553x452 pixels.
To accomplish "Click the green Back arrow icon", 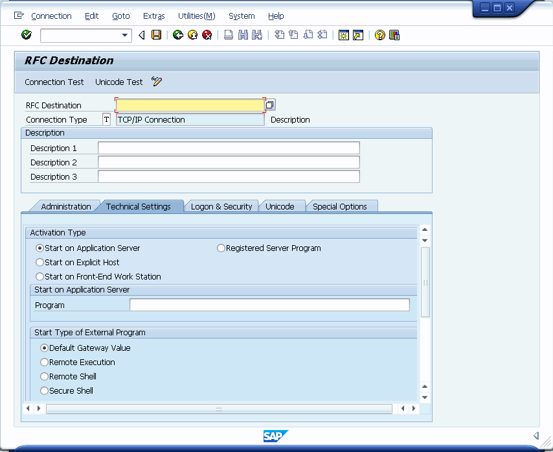I will tap(177, 35).
